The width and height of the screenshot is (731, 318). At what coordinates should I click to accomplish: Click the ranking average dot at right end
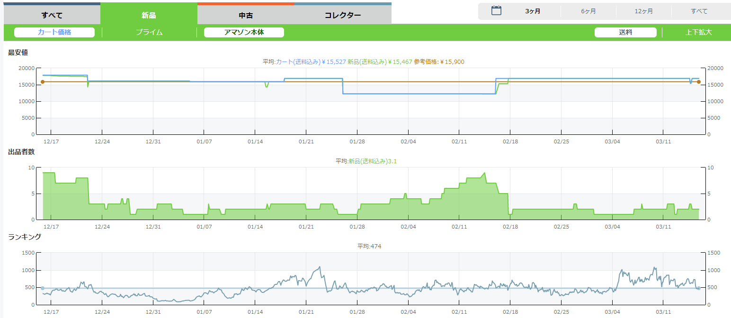pos(698,288)
